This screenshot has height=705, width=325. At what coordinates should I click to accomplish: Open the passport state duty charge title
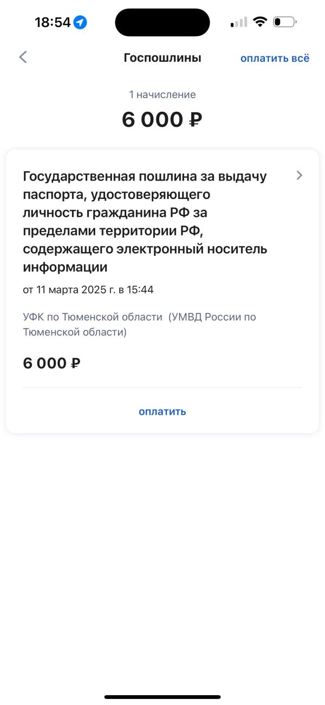[x=145, y=222]
